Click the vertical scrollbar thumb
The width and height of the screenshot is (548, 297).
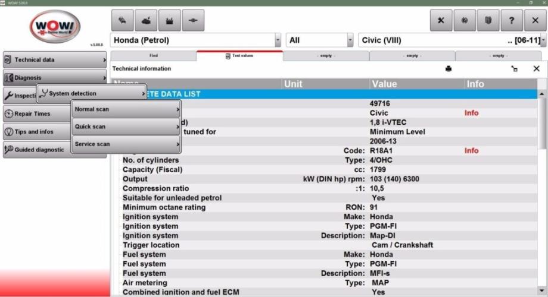[541, 124]
